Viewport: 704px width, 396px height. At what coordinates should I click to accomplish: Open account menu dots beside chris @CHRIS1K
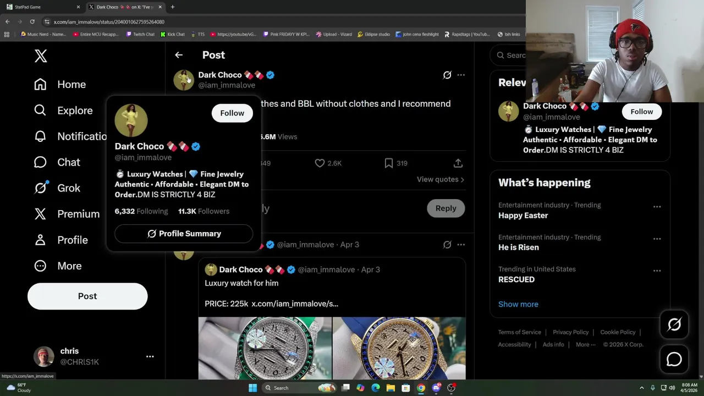150,356
